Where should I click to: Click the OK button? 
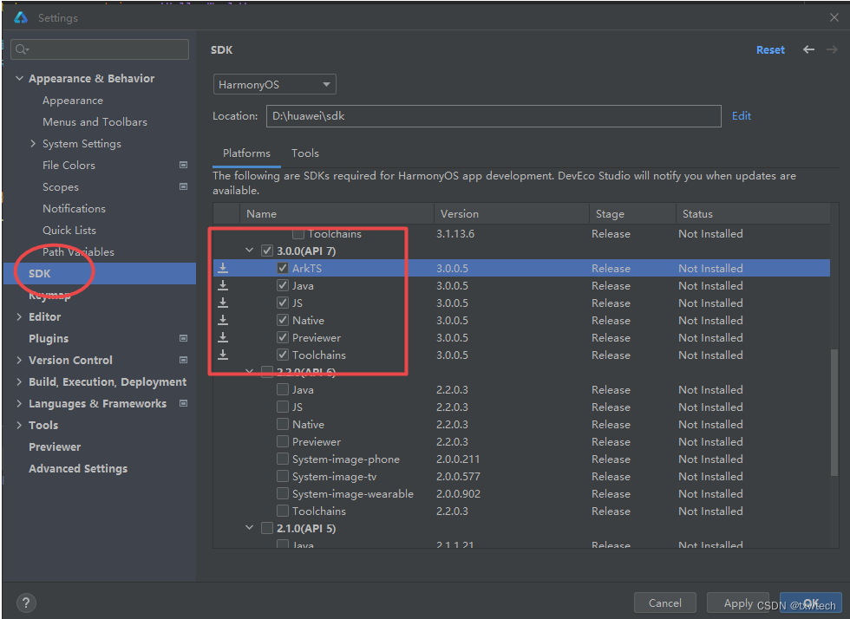(810, 603)
